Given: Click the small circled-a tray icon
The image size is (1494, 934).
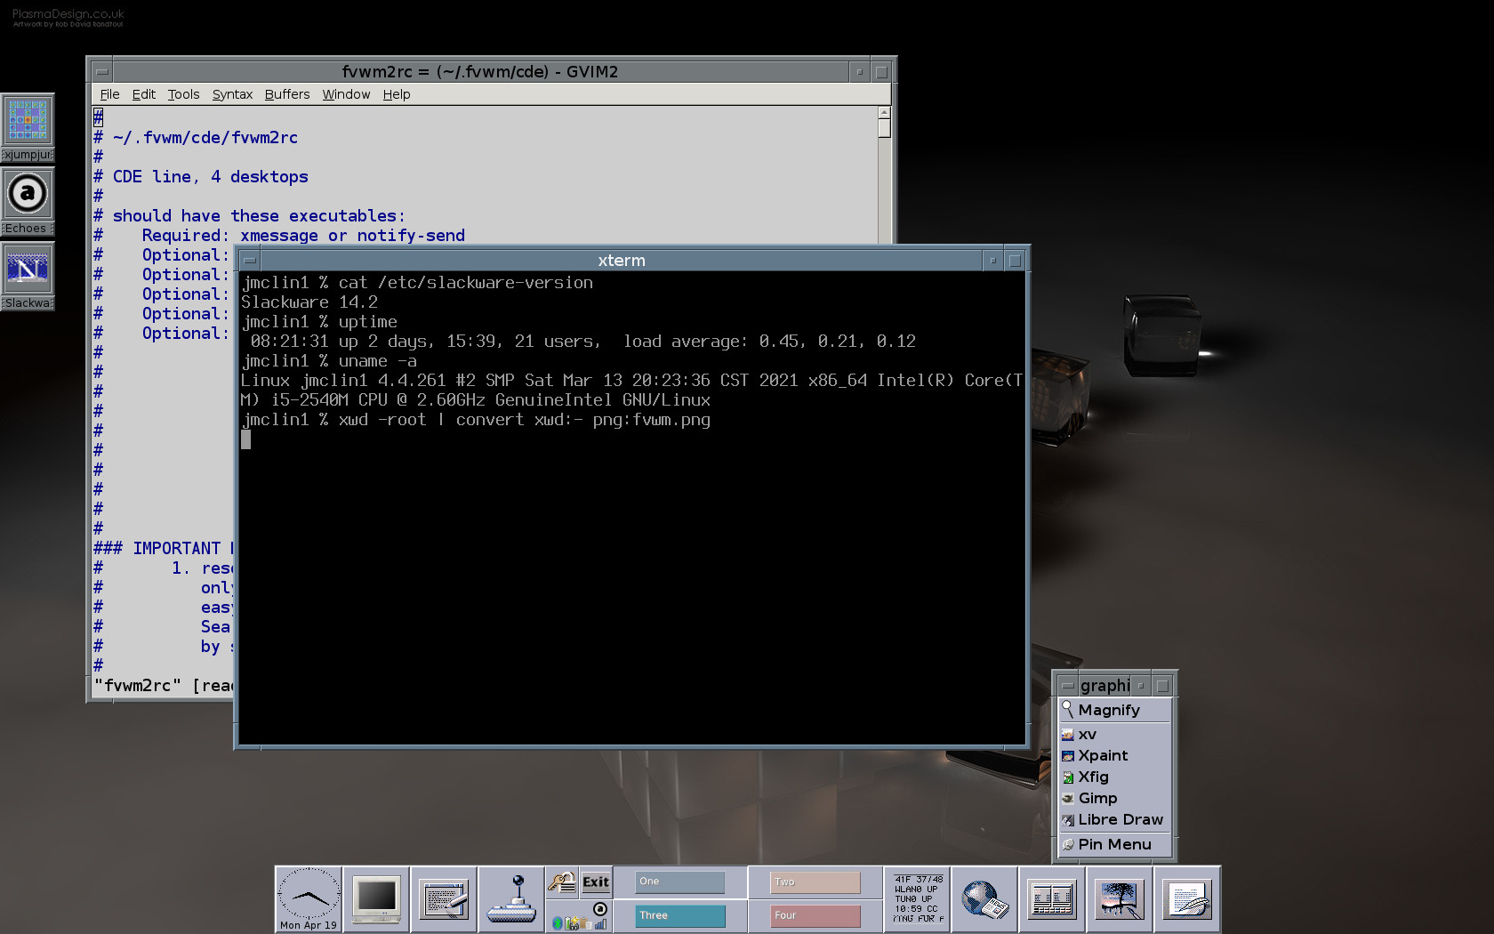Looking at the screenshot, I should [600, 909].
